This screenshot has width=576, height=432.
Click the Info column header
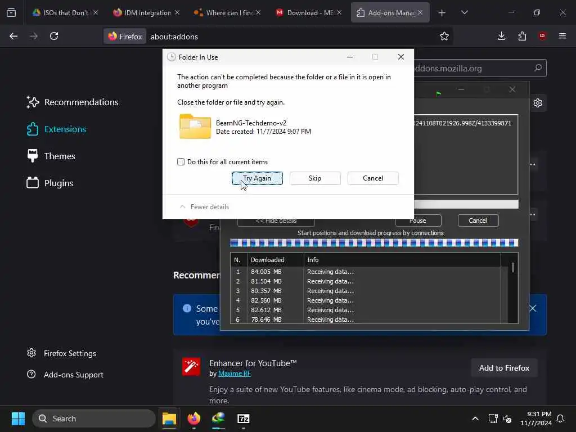402,260
